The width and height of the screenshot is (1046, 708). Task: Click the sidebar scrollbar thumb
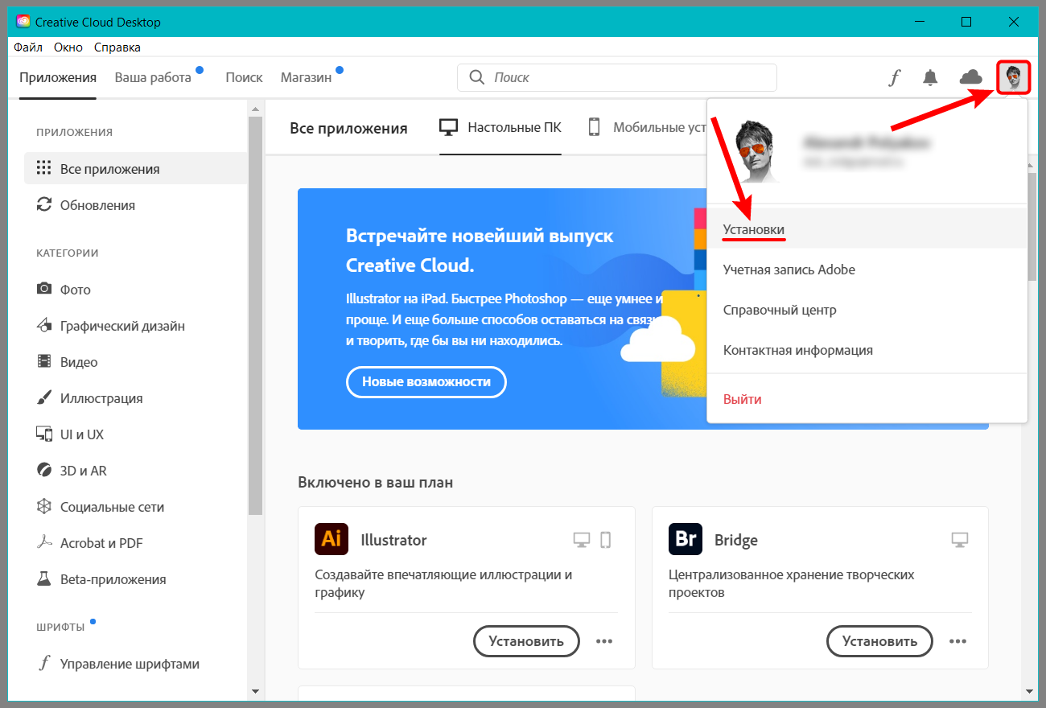256,315
